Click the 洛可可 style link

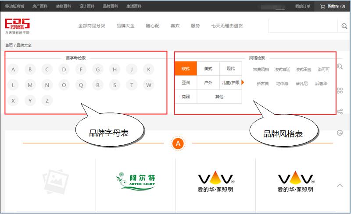pos(323,70)
